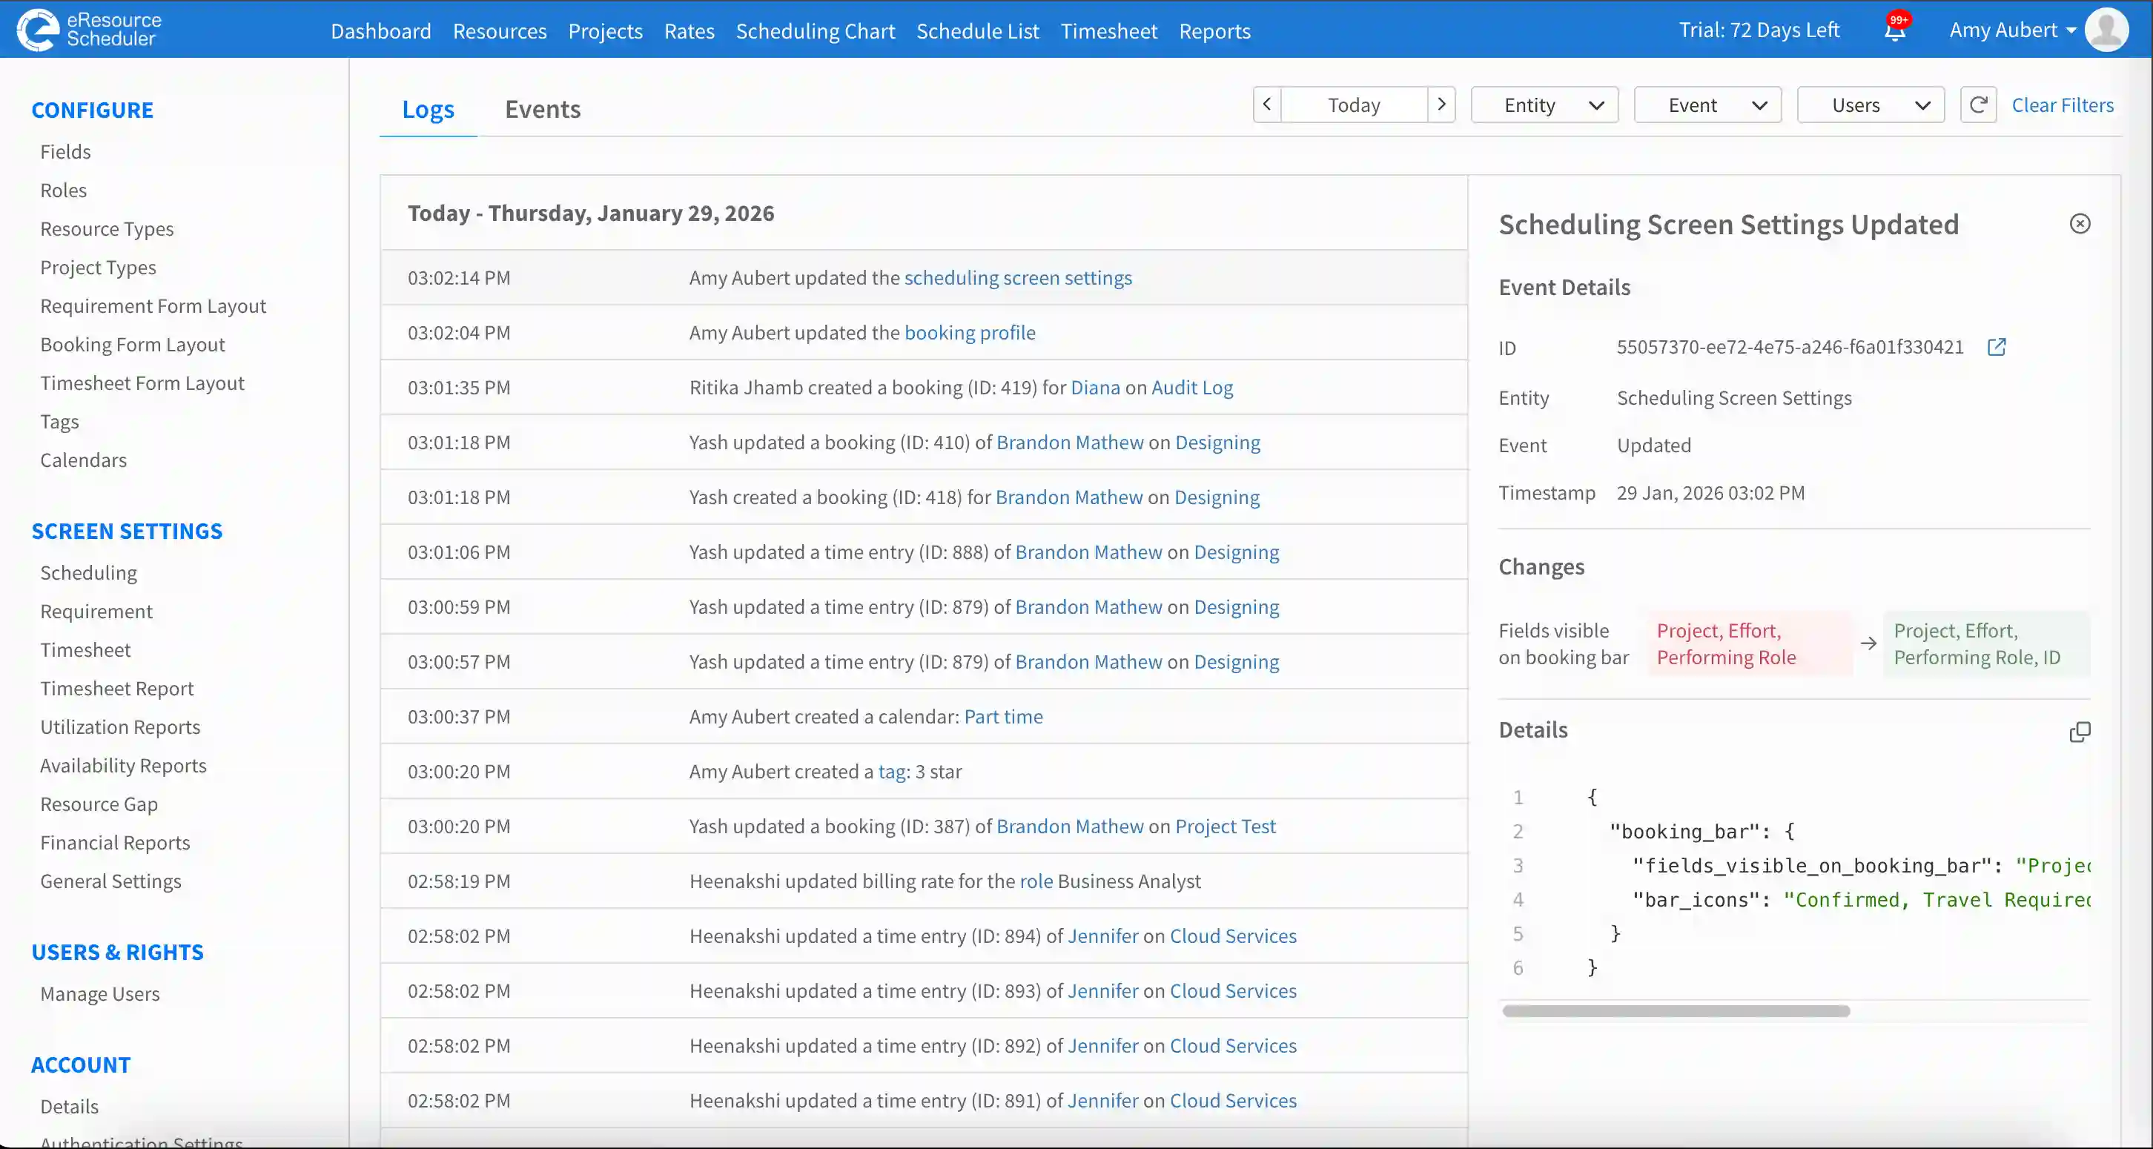The width and height of the screenshot is (2153, 1149).
Task: Click the user profile avatar
Action: [2106, 29]
